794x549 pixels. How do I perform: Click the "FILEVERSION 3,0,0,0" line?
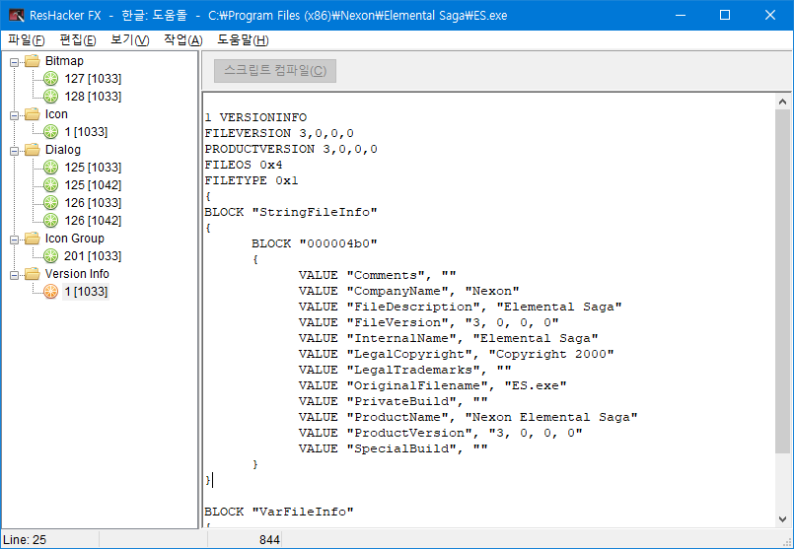[x=279, y=134]
